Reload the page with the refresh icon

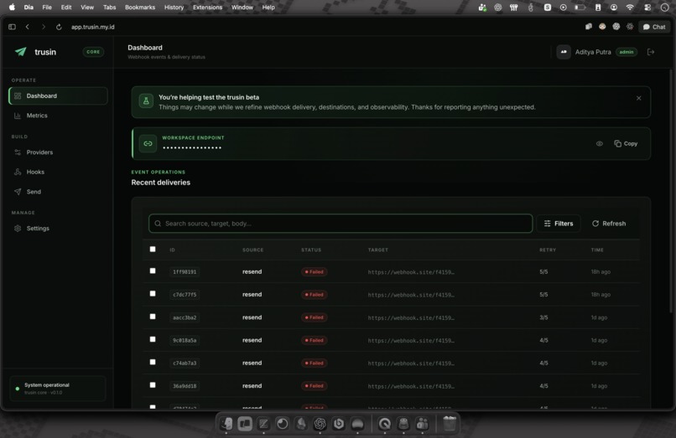[x=59, y=27]
